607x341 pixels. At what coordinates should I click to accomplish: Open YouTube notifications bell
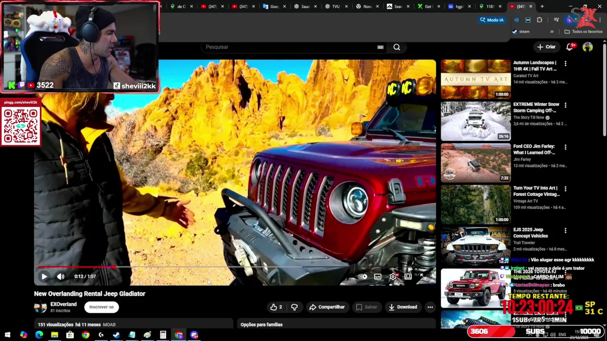point(570,47)
